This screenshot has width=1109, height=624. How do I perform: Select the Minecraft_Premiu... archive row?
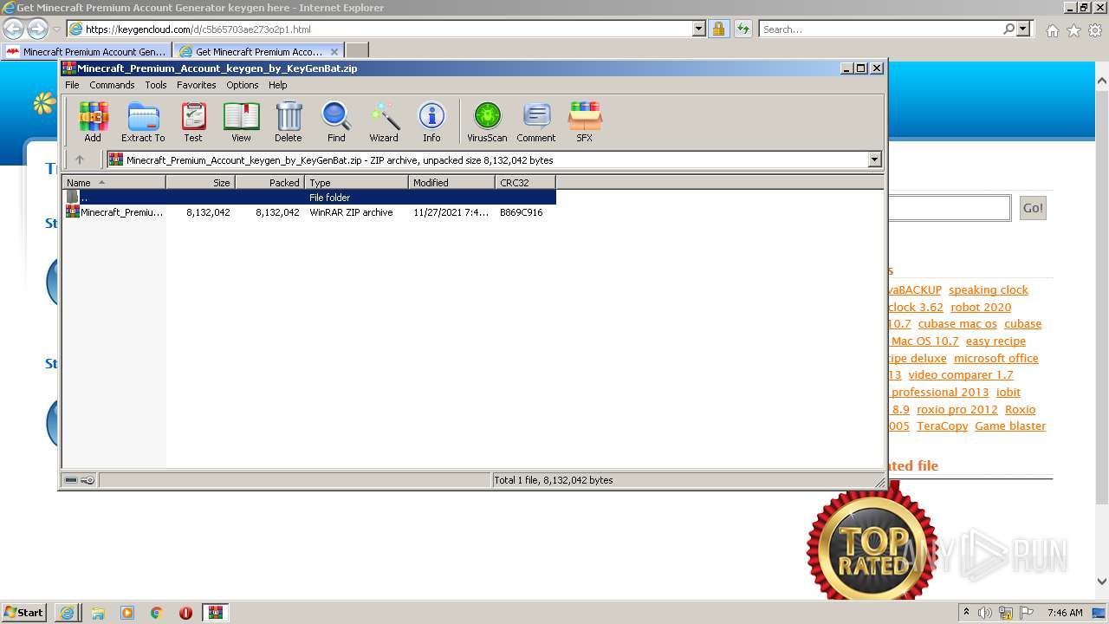309,211
